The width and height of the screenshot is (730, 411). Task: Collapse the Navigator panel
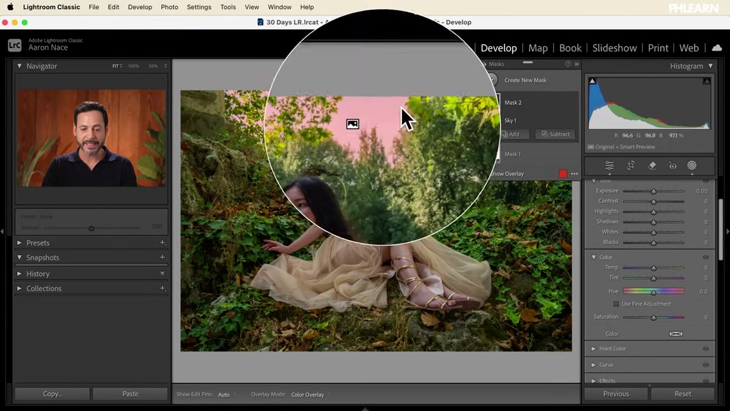(19, 66)
